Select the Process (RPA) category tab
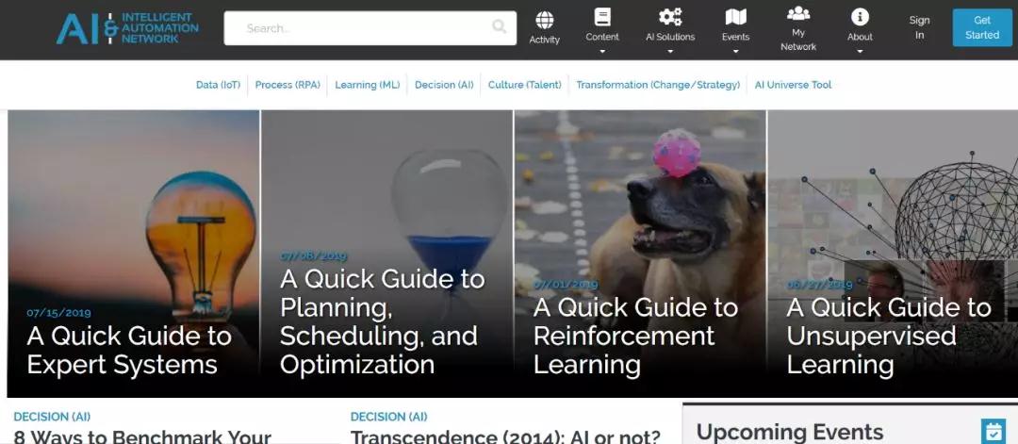The height and width of the screenshot is (444, 1018). (x=287, y=85)
